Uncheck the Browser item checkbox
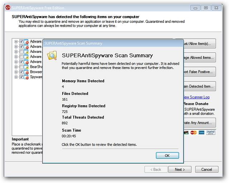This screenshot has width=229, height=183. 21,72
